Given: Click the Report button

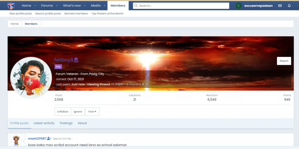Looking at the screenshot, I should (x=284, y=61).
